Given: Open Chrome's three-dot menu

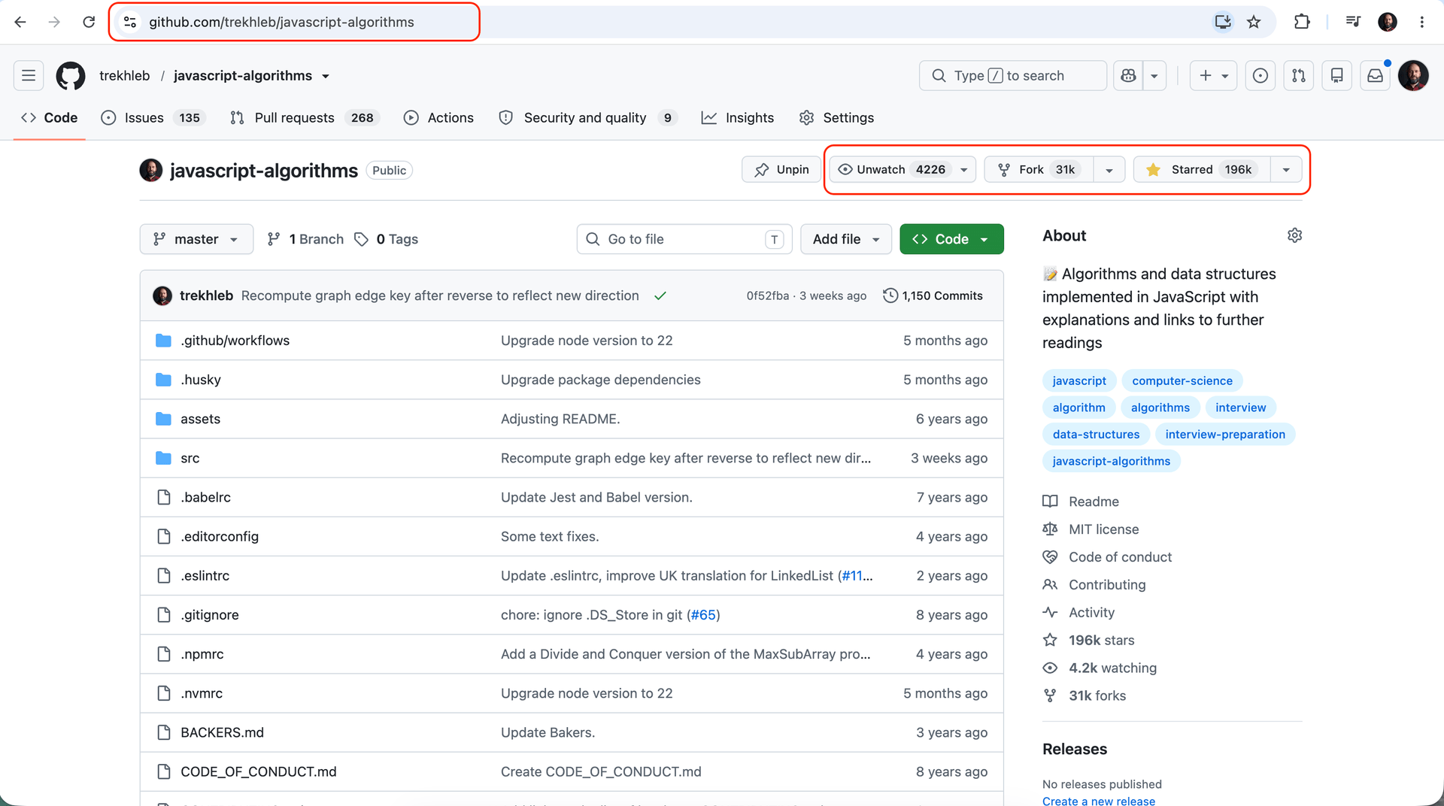Looking at the screenshot, I should [1421, 22].
